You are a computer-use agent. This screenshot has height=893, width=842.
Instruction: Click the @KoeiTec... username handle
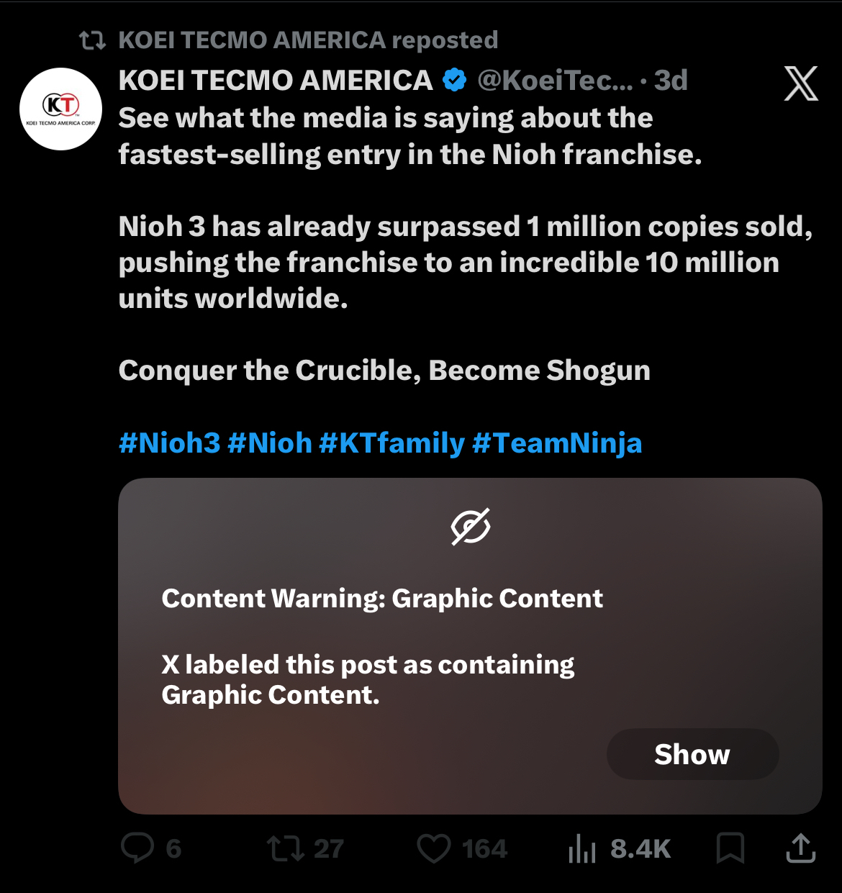click(555, 81)
